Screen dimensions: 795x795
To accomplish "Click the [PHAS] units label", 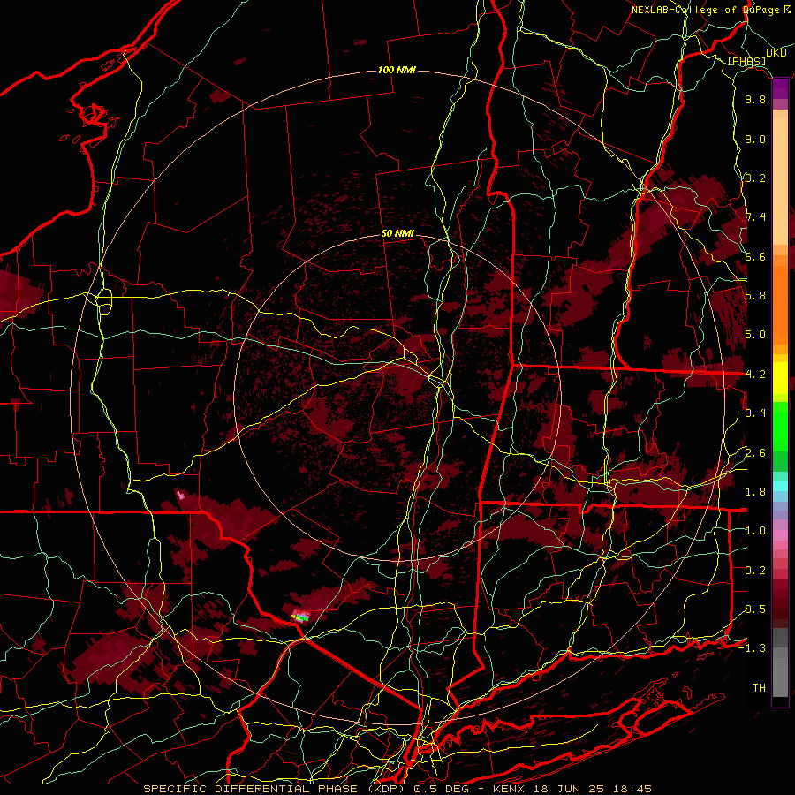I will pos(746,62).
